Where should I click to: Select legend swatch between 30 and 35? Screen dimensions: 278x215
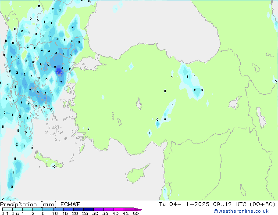click(x=98, y=209)
